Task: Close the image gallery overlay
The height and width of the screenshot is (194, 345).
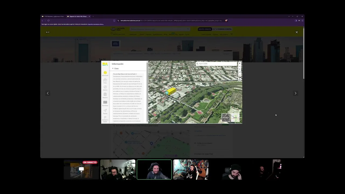Action: coord(296,32)
